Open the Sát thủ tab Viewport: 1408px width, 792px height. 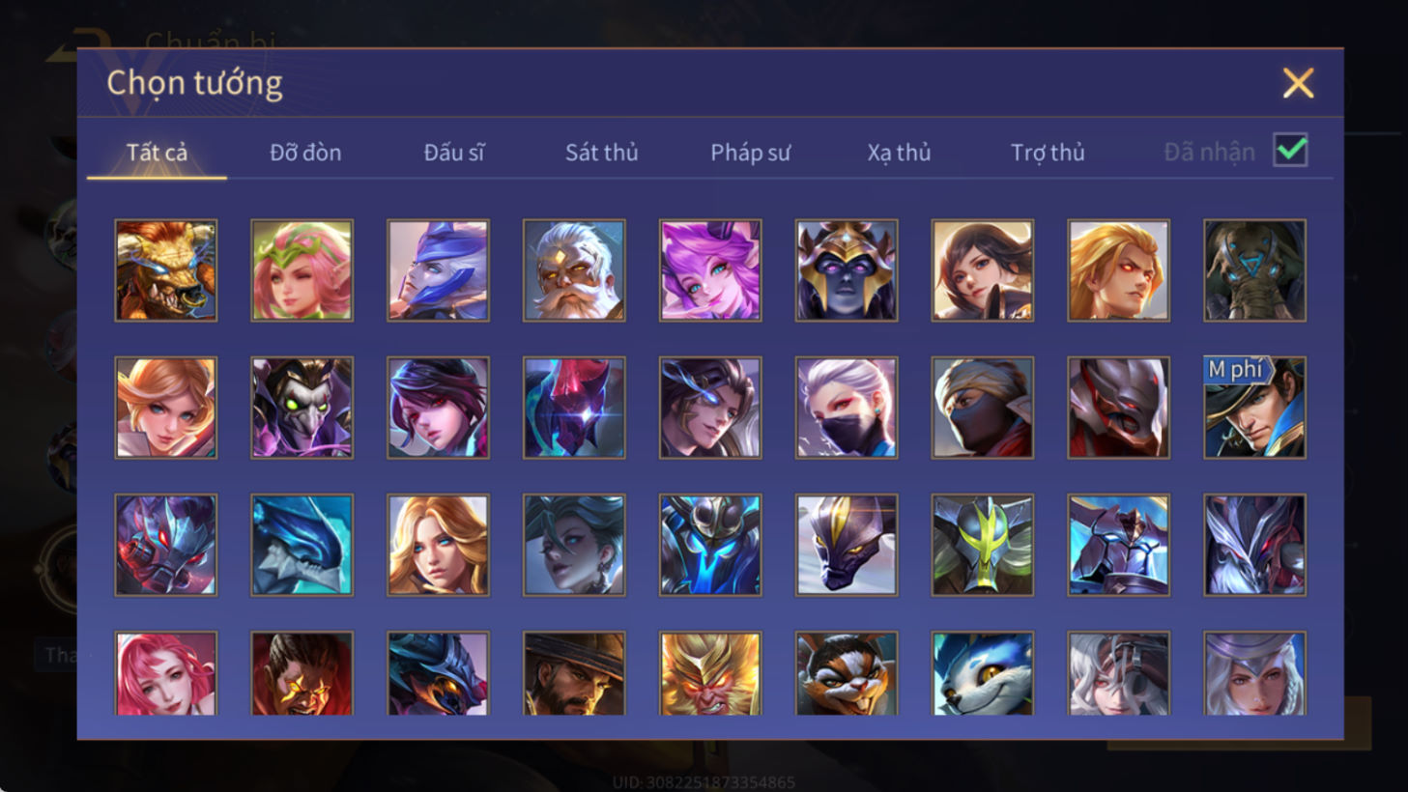tap(601, 153)
